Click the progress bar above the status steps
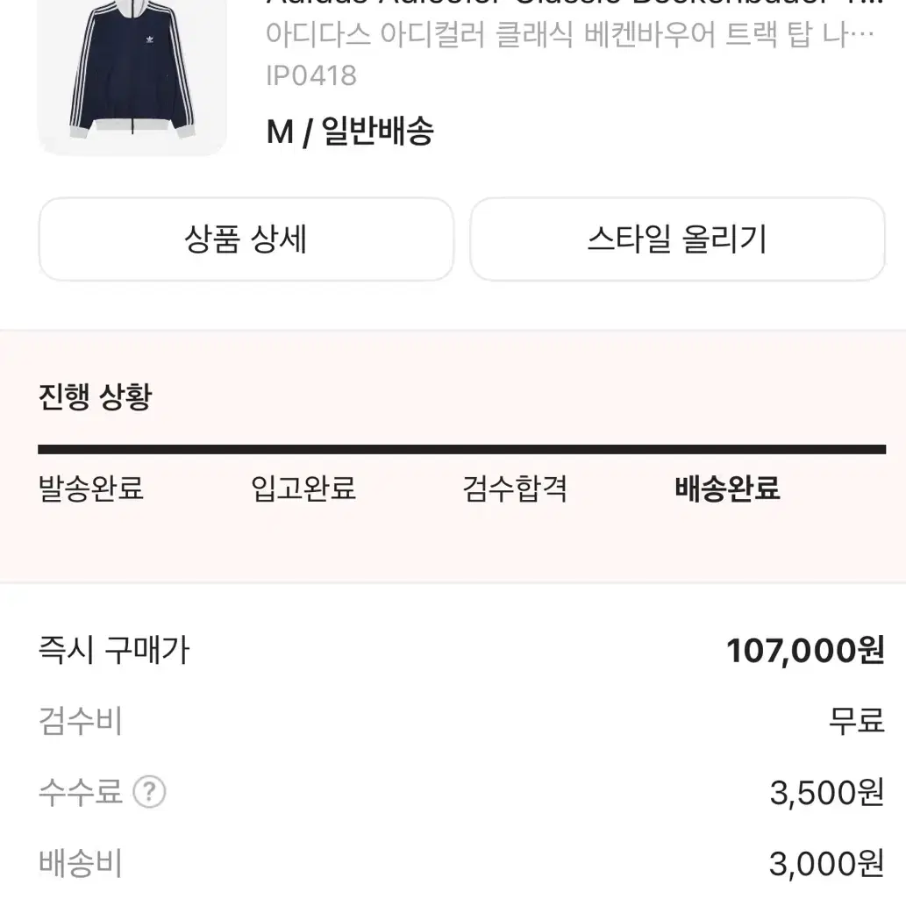This screenshot has width=906, height=906. pos(453,450)
